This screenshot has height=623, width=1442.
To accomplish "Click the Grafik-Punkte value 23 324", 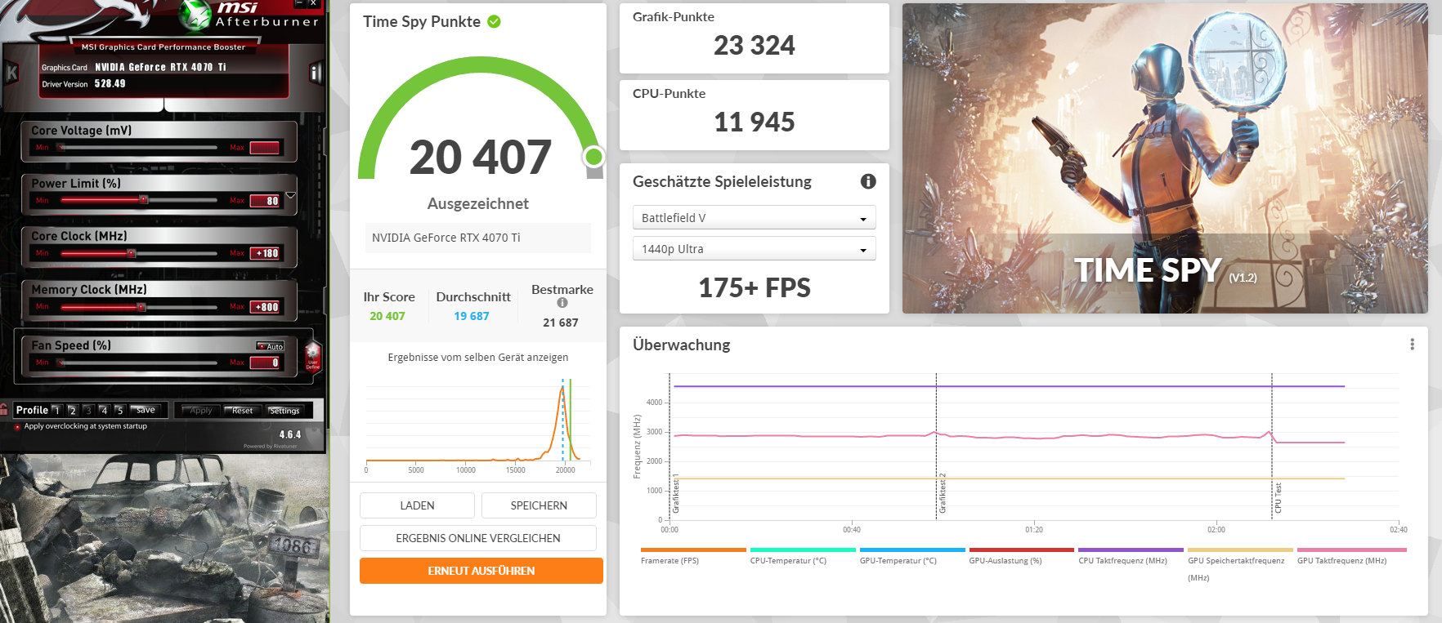I will (754, 46).
